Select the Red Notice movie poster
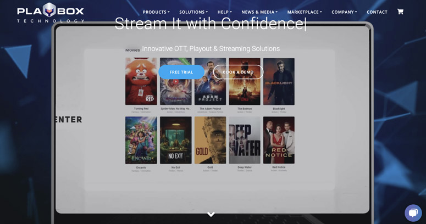The image size is (426, 224). (279, 140)
